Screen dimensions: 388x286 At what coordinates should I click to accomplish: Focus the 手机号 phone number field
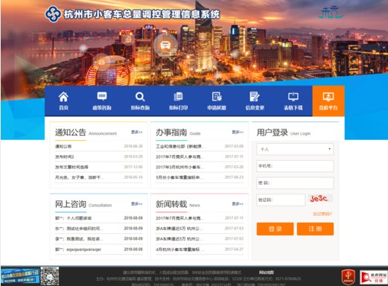pos(295,166)
